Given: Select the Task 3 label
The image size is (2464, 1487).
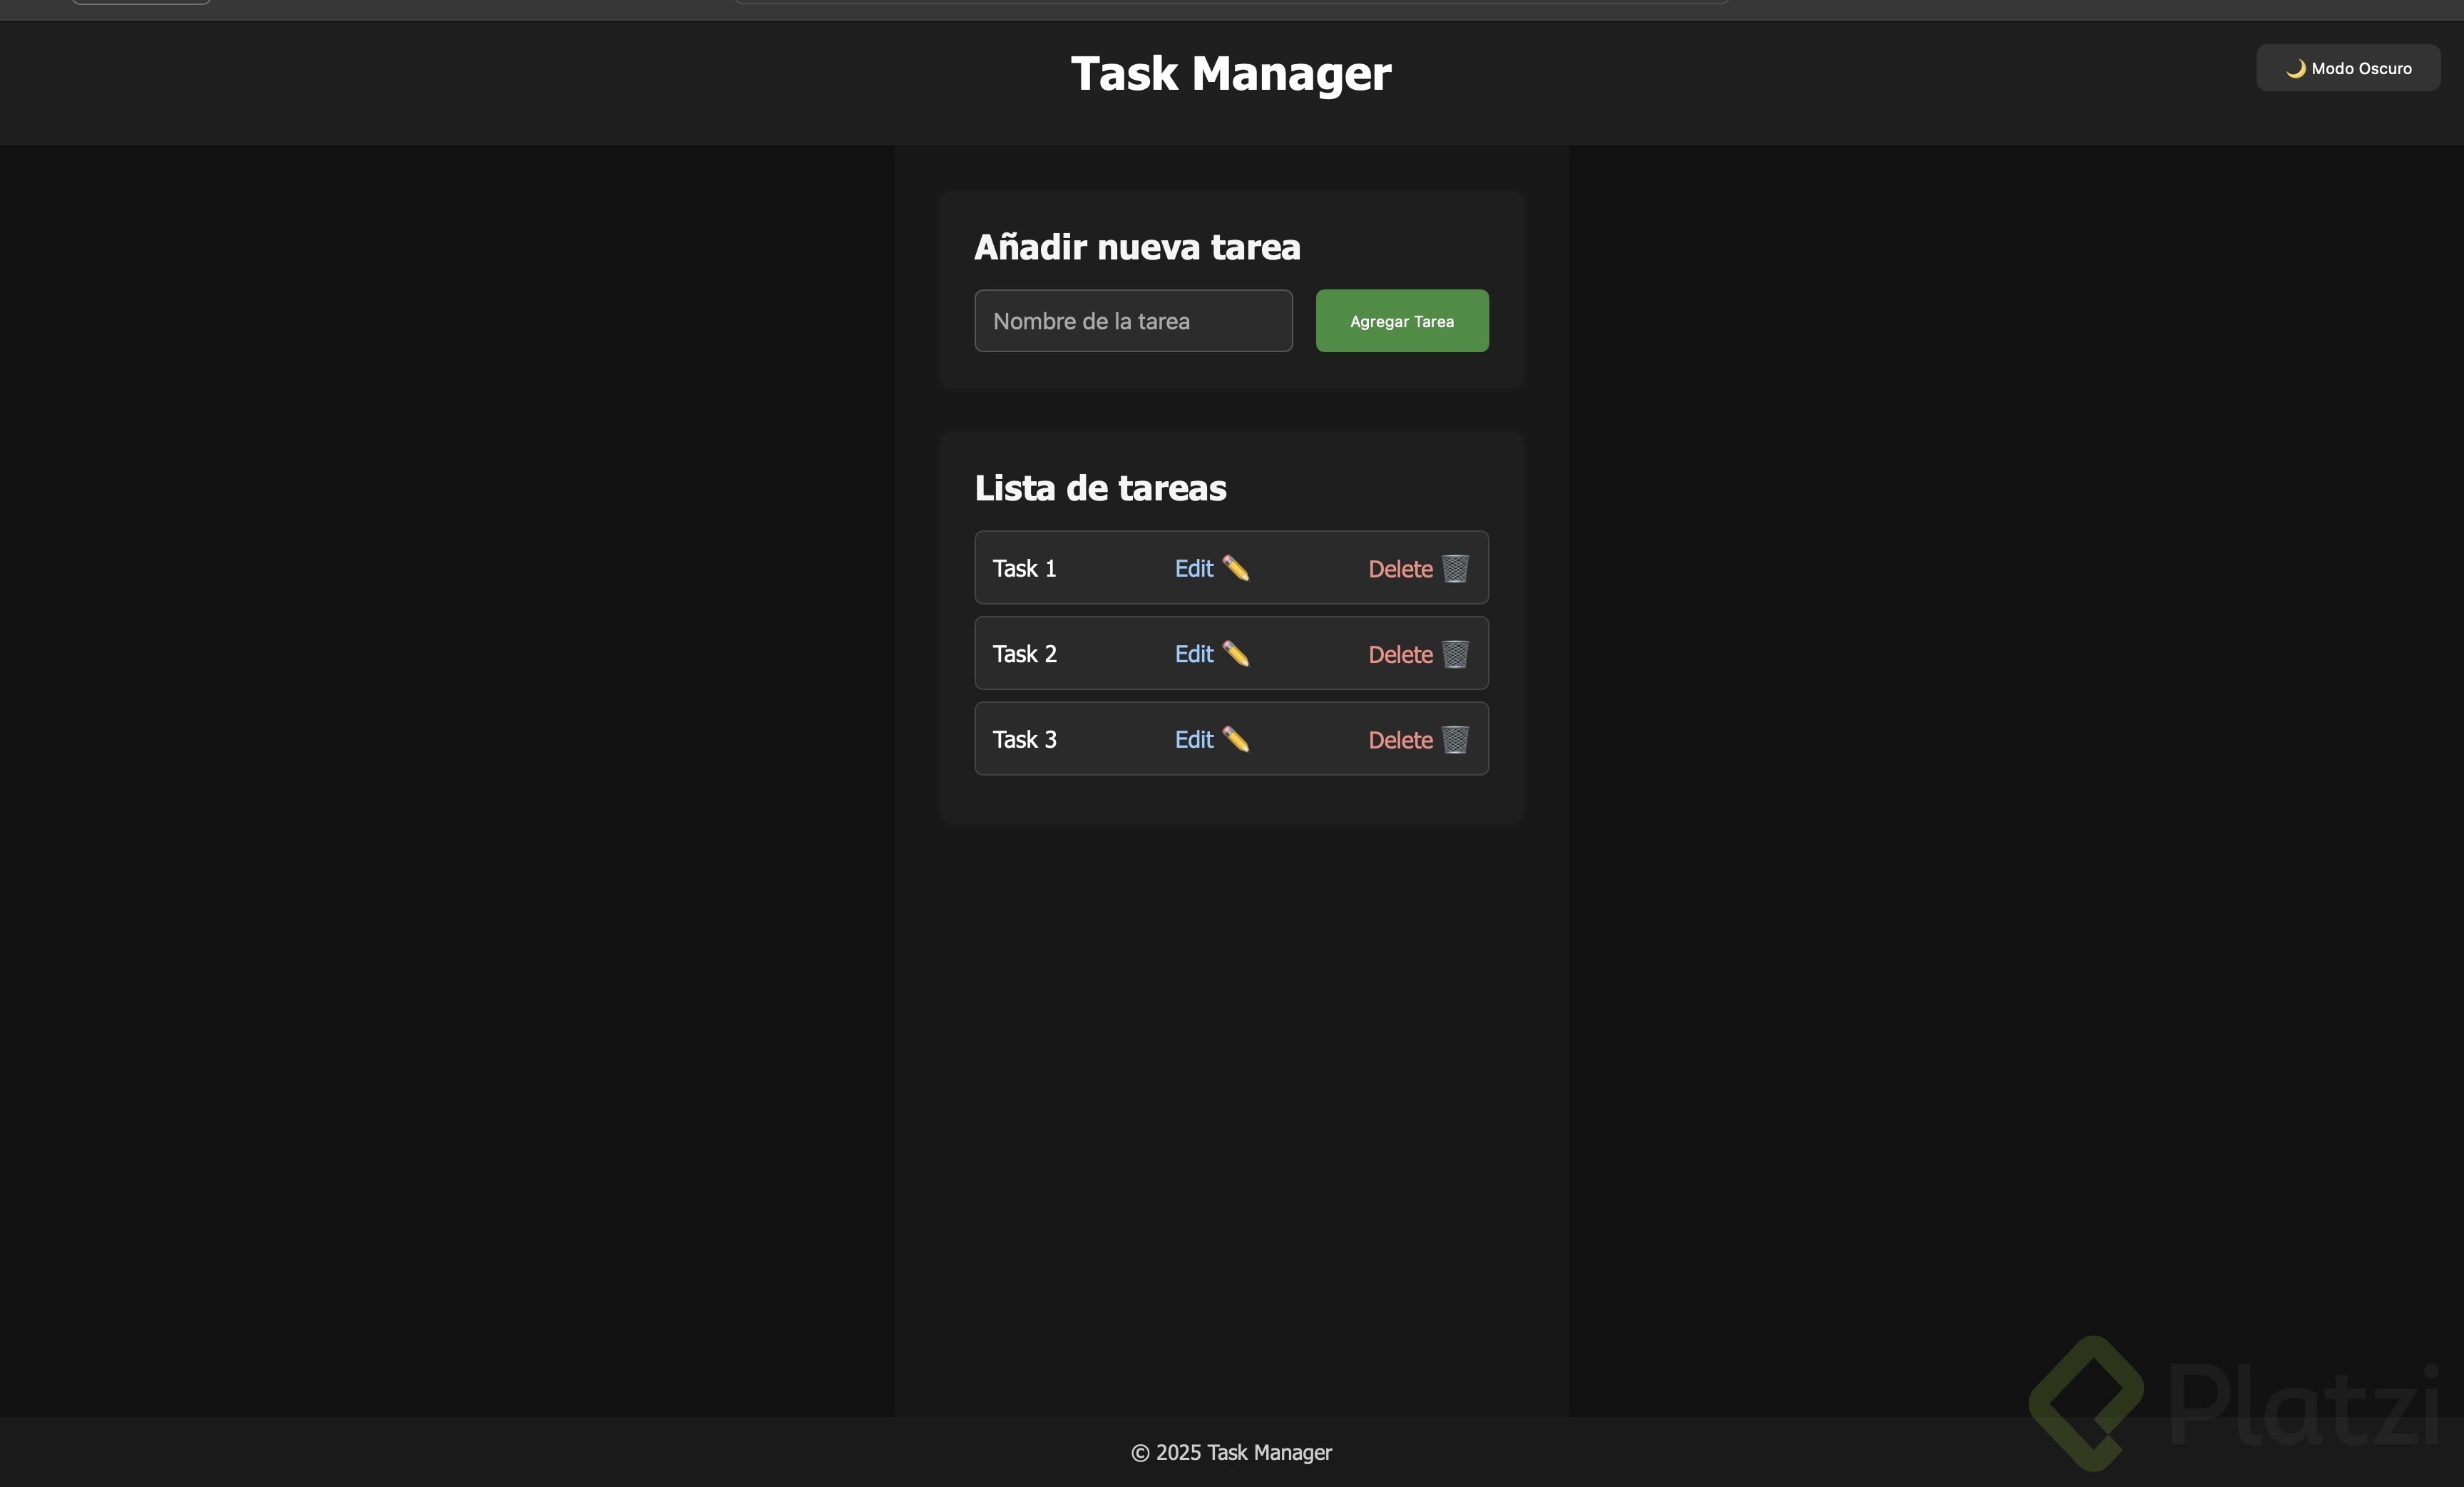Looking at the screenshot, I should coord(1024,739).
